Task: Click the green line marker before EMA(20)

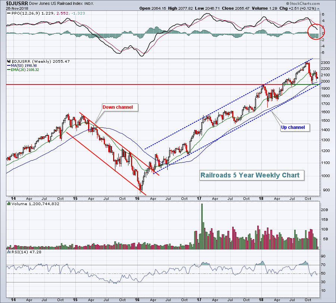Action: coord(9,70)
